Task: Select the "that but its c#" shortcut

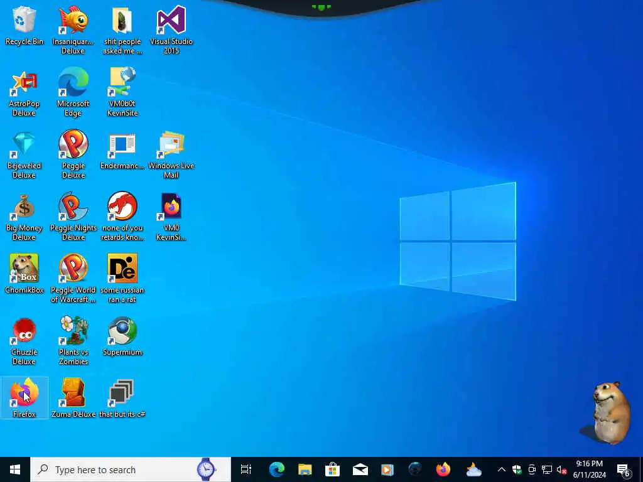Action: (122, 397)
